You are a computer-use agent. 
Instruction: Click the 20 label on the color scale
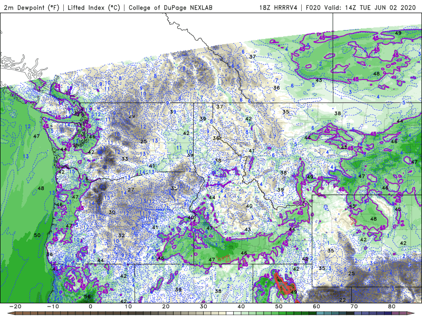tap(166, 307)
